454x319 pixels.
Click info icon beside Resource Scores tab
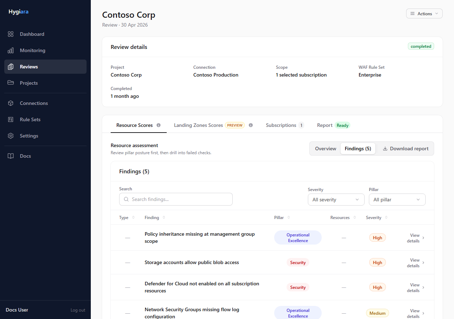click(x=159, y=125)
